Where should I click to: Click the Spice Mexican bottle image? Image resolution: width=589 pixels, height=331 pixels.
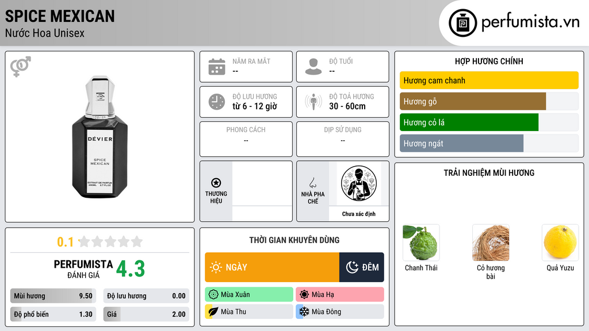click(100, 137)
